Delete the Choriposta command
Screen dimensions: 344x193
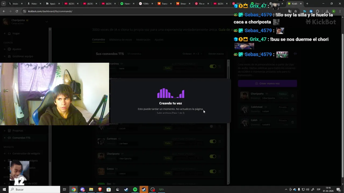tap(220, 156)
